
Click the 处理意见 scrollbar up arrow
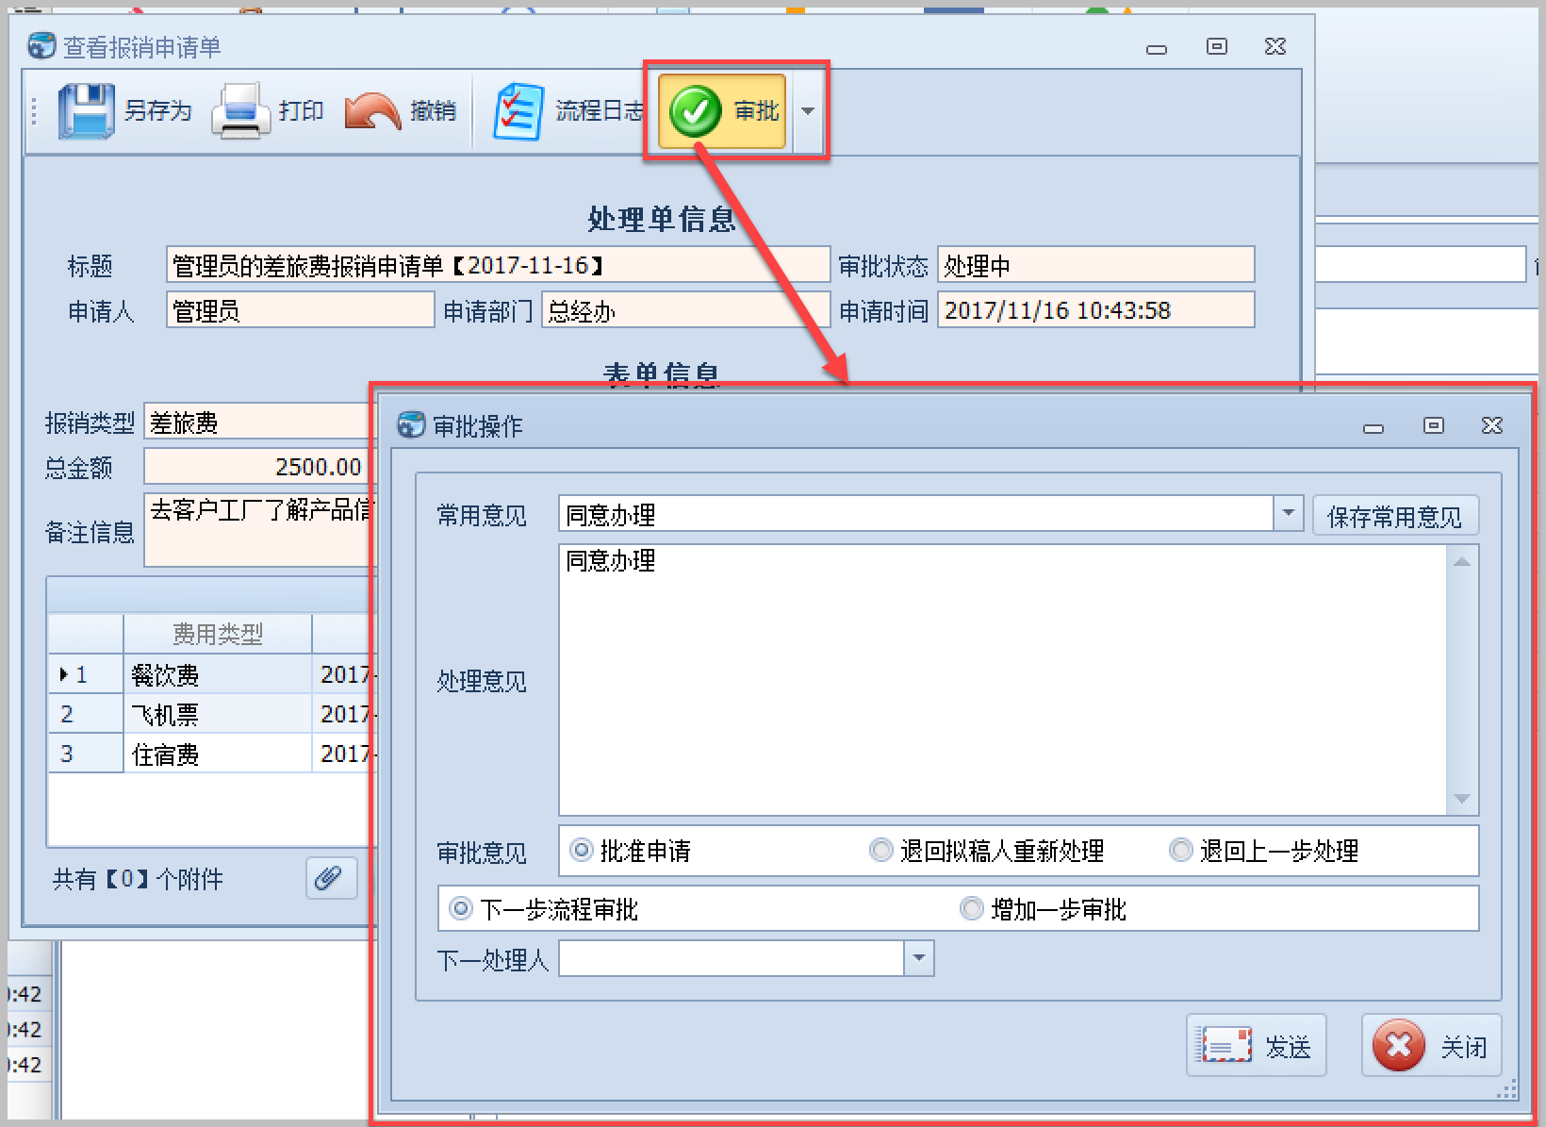(1462, 562)
